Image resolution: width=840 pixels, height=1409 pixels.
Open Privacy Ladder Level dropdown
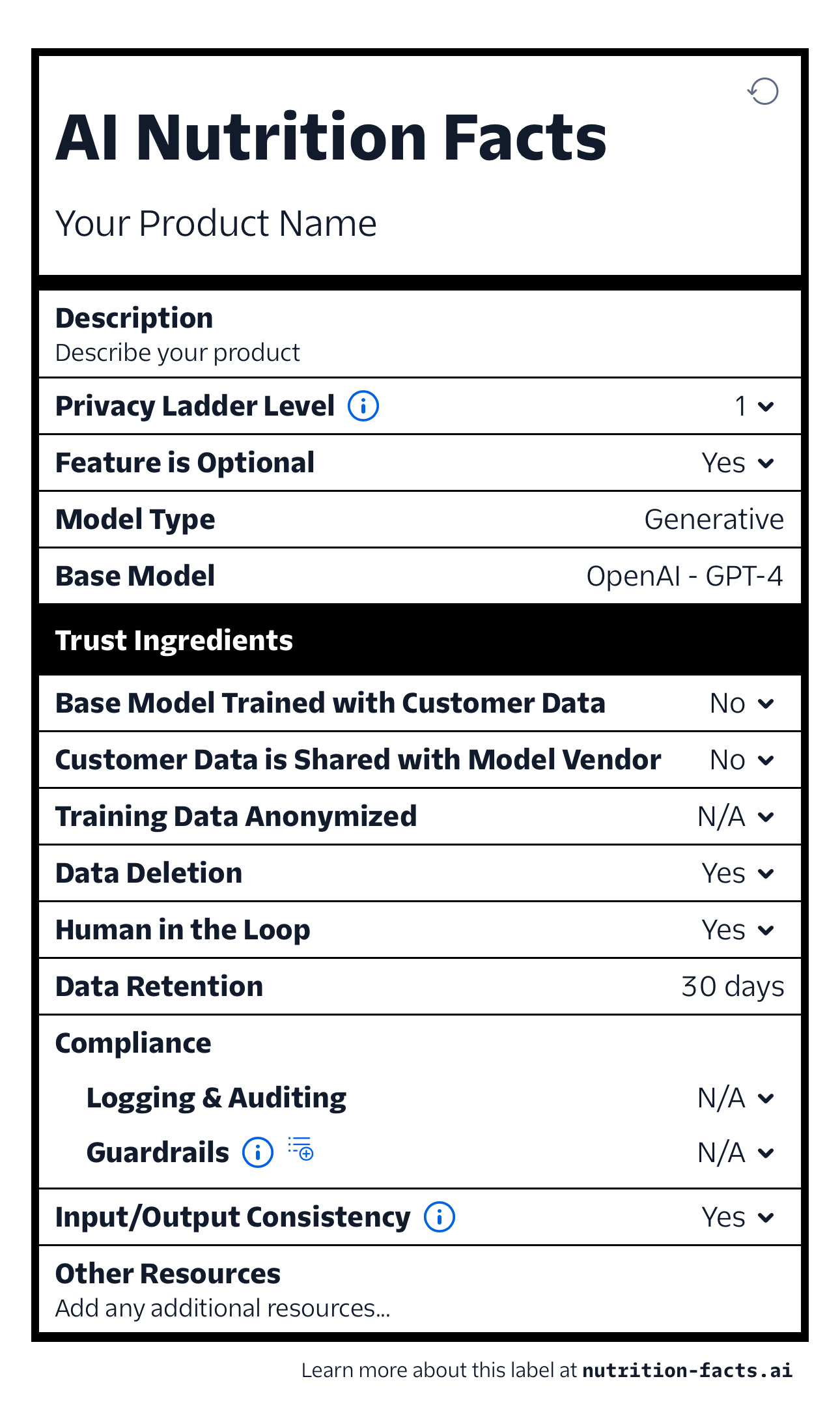755,406
